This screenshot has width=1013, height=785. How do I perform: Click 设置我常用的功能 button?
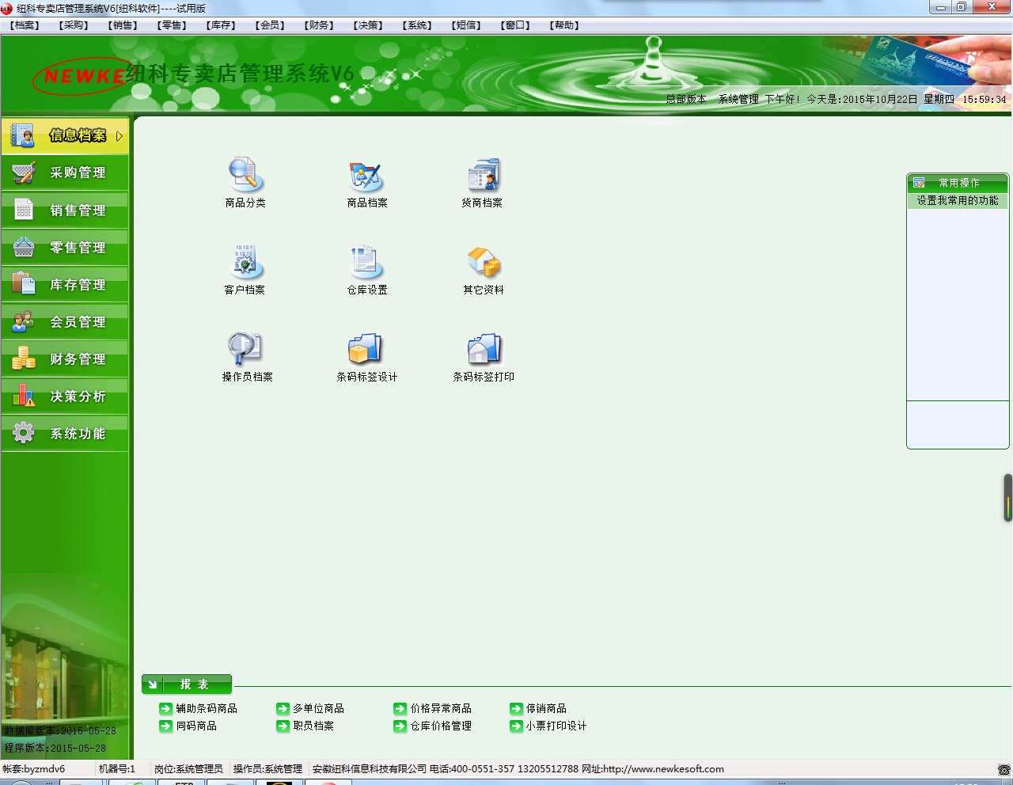pyautogui.click(x=958, y=201)
